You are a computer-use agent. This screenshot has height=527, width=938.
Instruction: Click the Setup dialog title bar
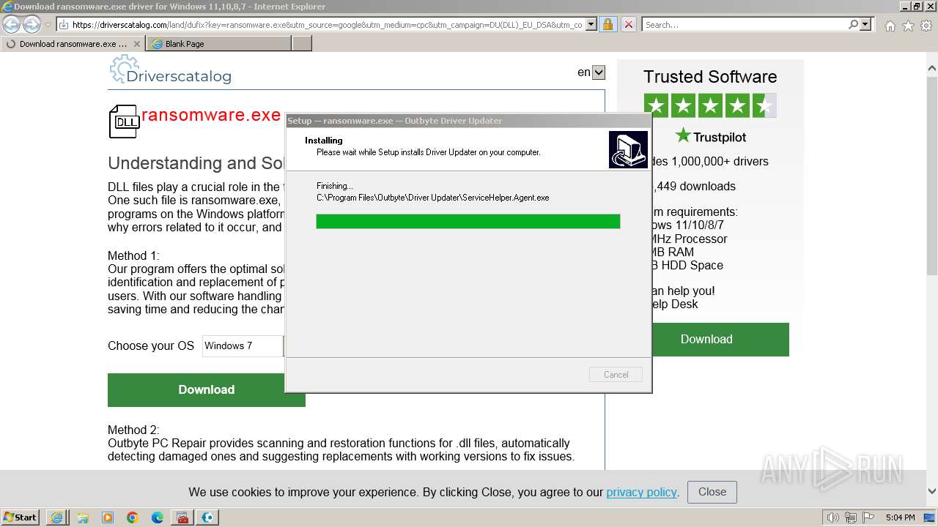point(468,121)
